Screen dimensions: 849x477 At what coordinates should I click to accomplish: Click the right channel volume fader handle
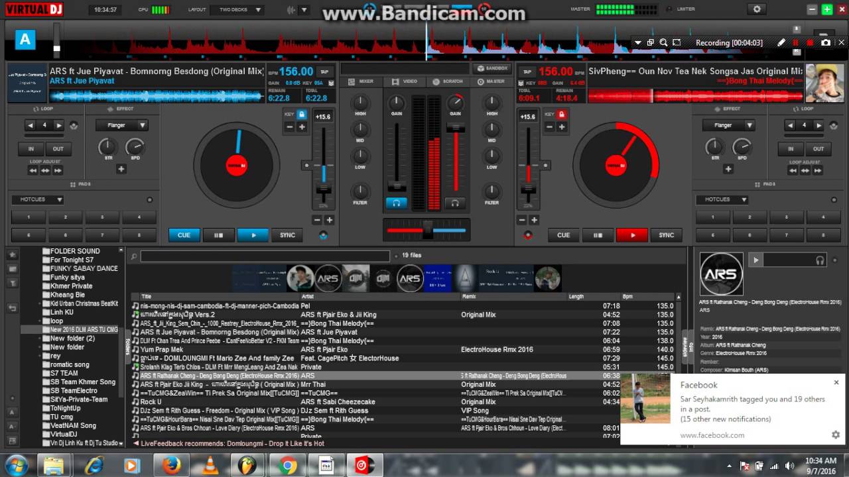coord(455,128)
